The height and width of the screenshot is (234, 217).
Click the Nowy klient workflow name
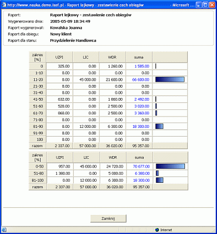pyautogui.click(x=61, y=34)
